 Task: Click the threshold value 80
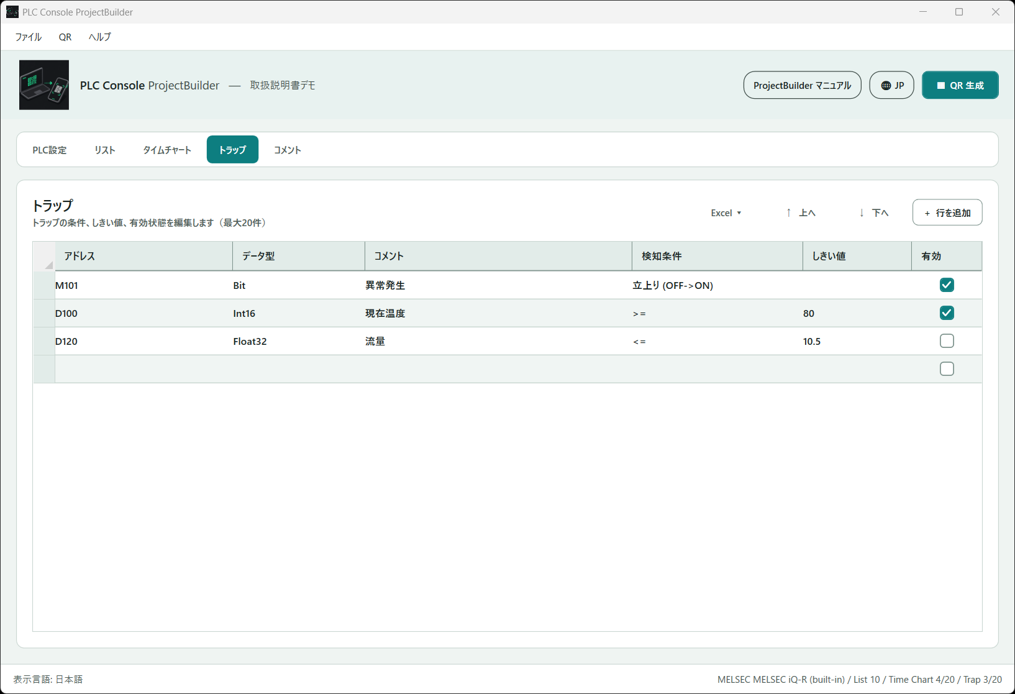[857, 313]
